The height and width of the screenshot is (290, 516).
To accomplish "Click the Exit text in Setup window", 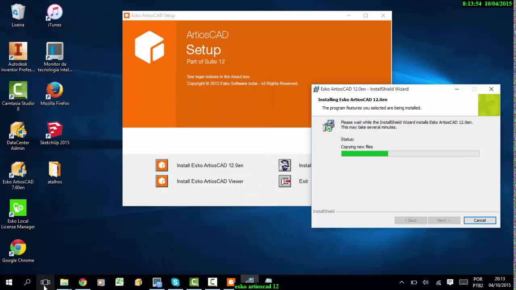I will pos(304,181).
